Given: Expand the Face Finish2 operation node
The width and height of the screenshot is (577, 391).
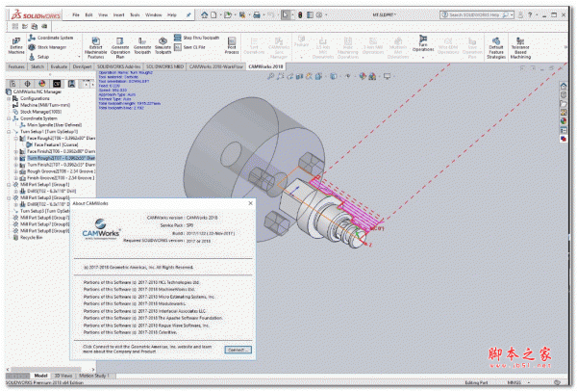Looking at the screenshot, I should click(x=15, y=150).
